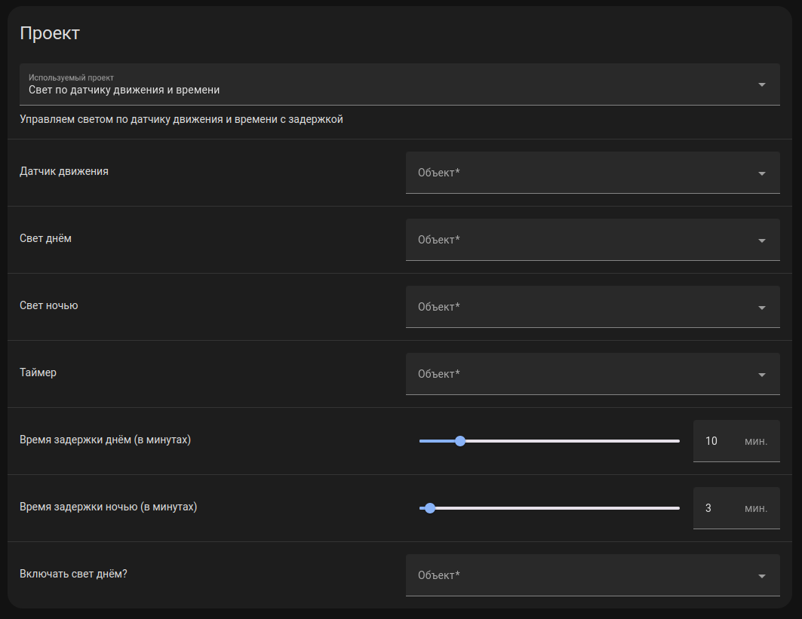Open the "Таймер" object field

tap(581, 374)
